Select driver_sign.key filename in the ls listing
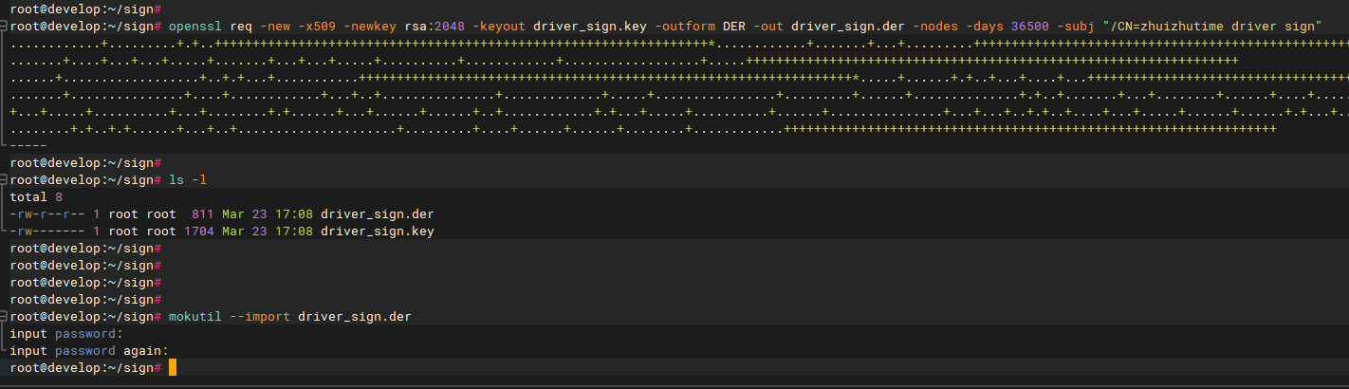 point(378,231)
